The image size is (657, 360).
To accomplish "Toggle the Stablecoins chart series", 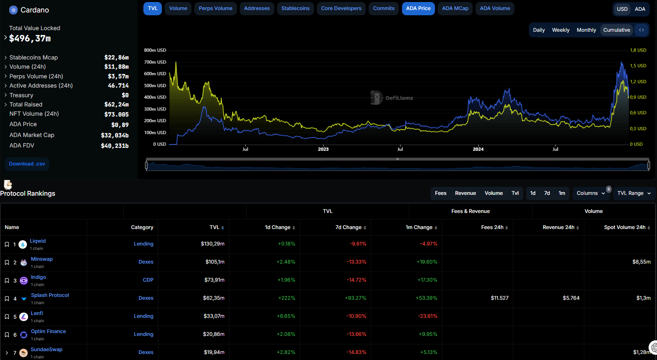I will 296,8.
